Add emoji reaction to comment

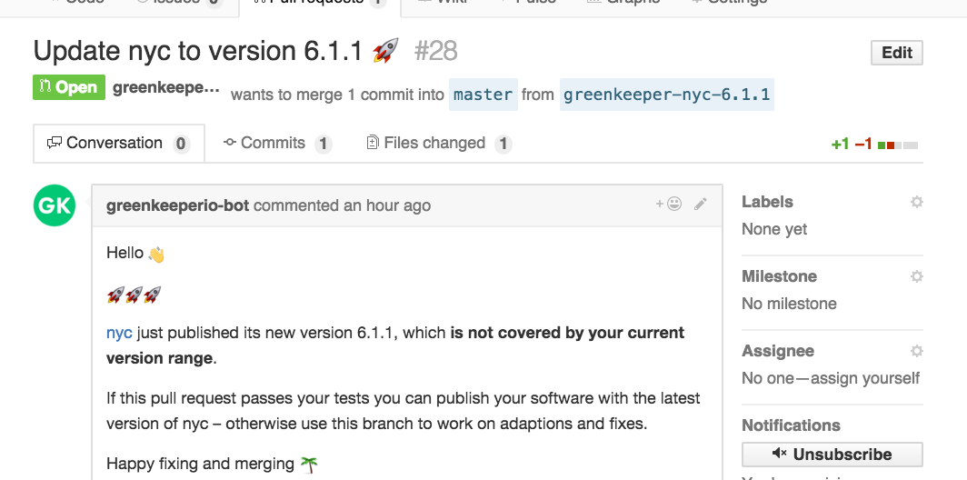[x=669, y=204]
